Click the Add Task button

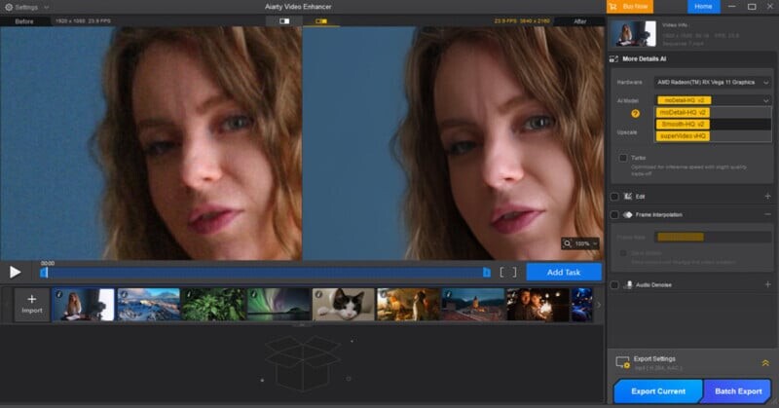click(563, 273)
